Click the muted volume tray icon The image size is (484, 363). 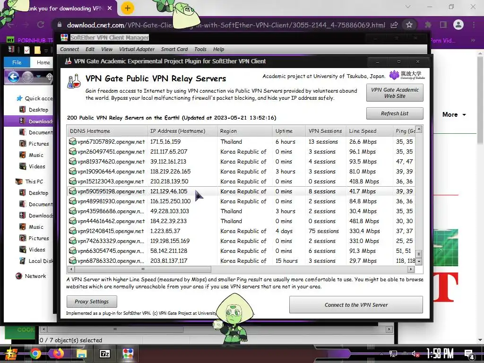415,354
